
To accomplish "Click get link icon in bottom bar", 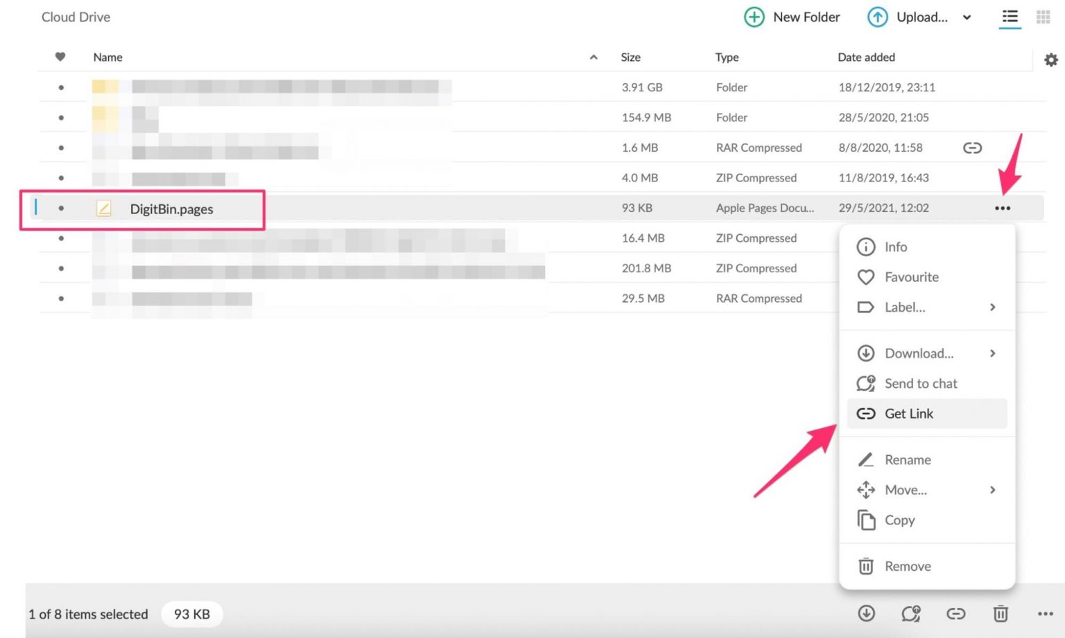I will 955,613.
